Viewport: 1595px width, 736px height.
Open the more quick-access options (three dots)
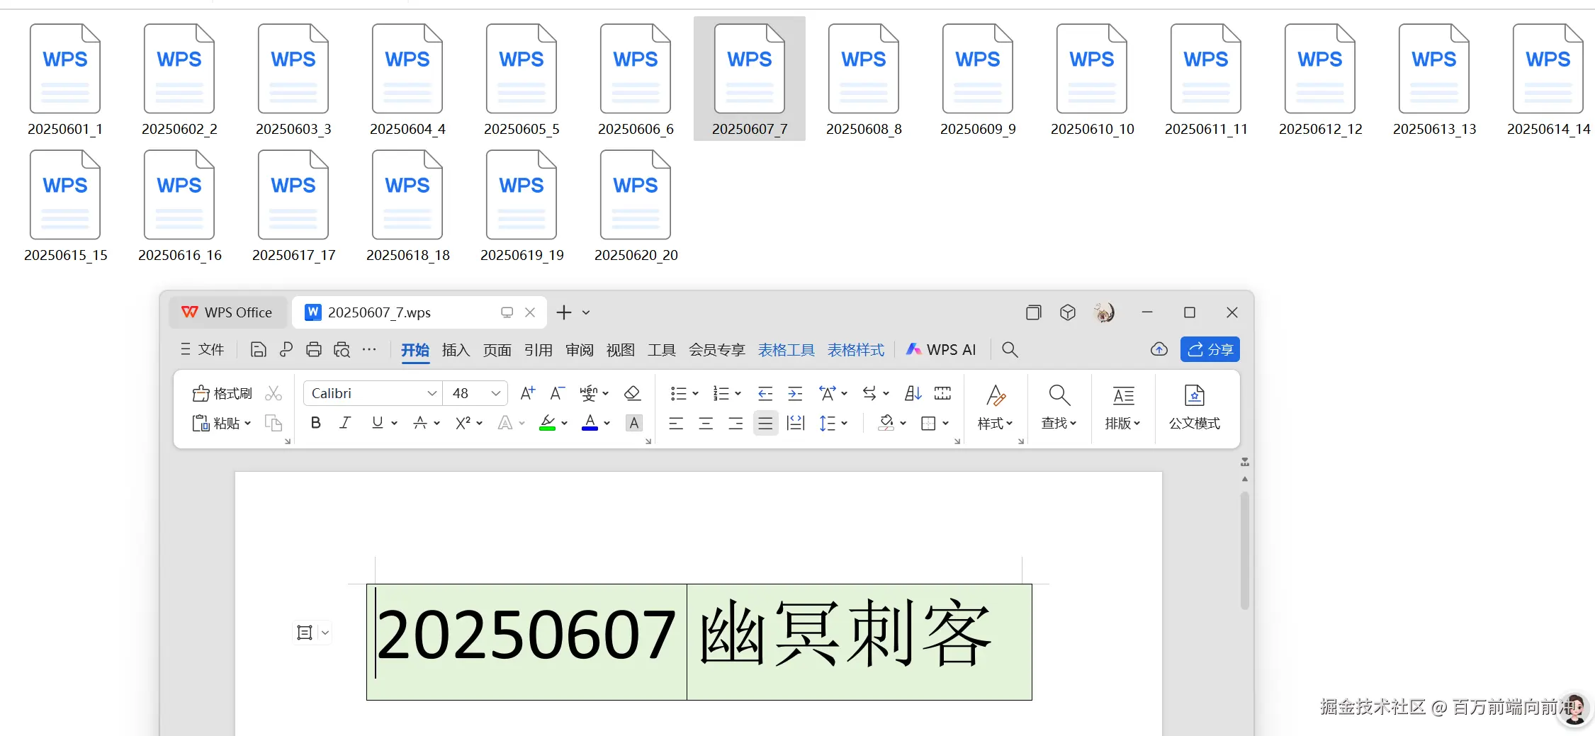[369, 349]
